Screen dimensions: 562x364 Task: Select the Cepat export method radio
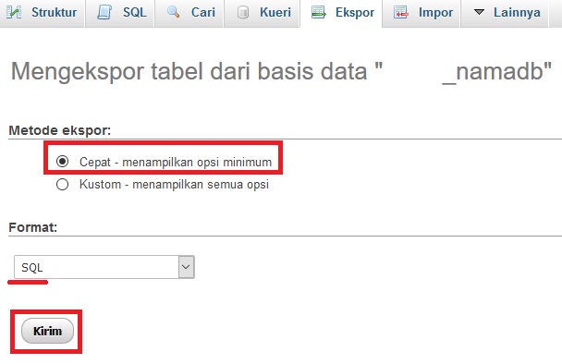pyautogui.click(x=62, y=162)
